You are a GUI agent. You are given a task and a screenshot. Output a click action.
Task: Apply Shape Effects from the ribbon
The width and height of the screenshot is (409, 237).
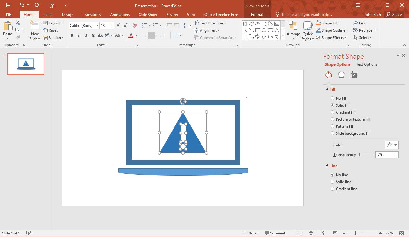331,37
